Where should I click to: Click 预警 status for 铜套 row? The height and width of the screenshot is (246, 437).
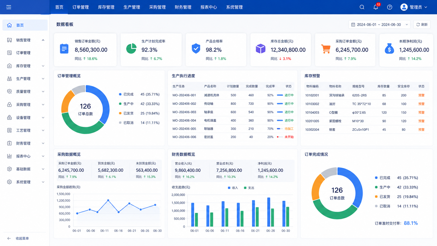tap(421, 130)
